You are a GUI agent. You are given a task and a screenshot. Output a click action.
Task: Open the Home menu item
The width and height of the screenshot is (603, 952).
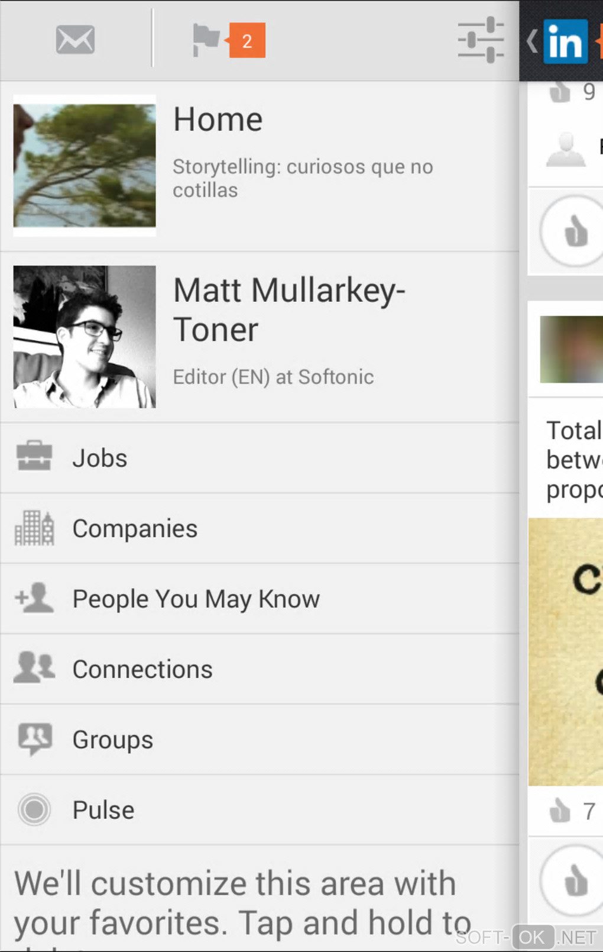[218, 120]
